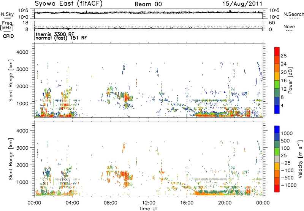This screenshot has height=211, width=304.
Task: Click the "N.Search" legend label
Action: (294, 14)
